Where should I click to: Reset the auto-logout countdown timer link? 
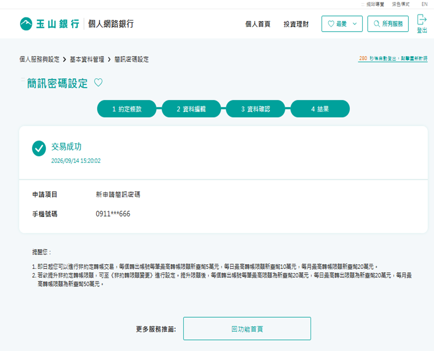tap(393, 58)
